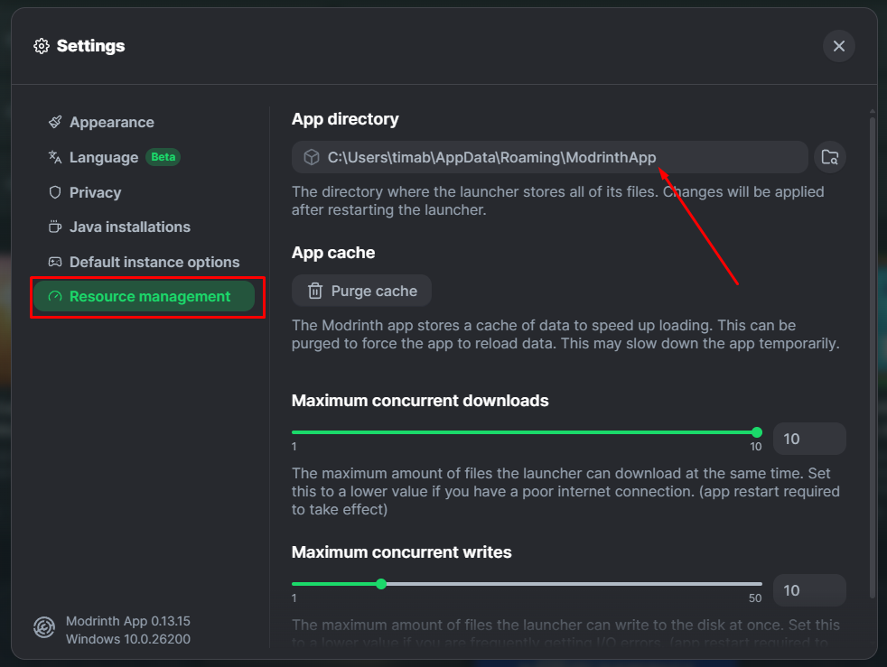887x667 pixels.
Task: Click the Beta badge next to Language
Action: click(163, 157)
